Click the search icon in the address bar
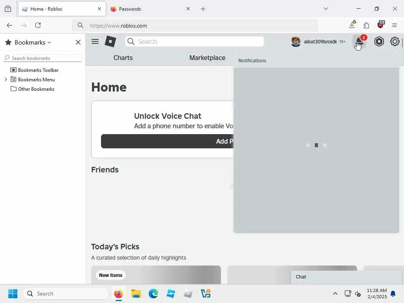404x303 pixels. (80, 25)
